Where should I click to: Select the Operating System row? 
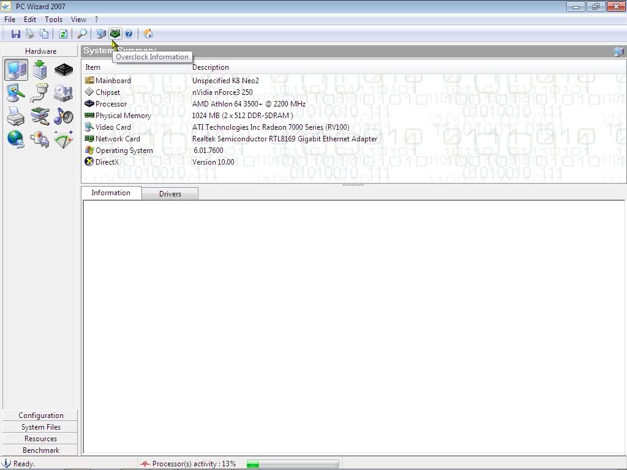point(354,150)
